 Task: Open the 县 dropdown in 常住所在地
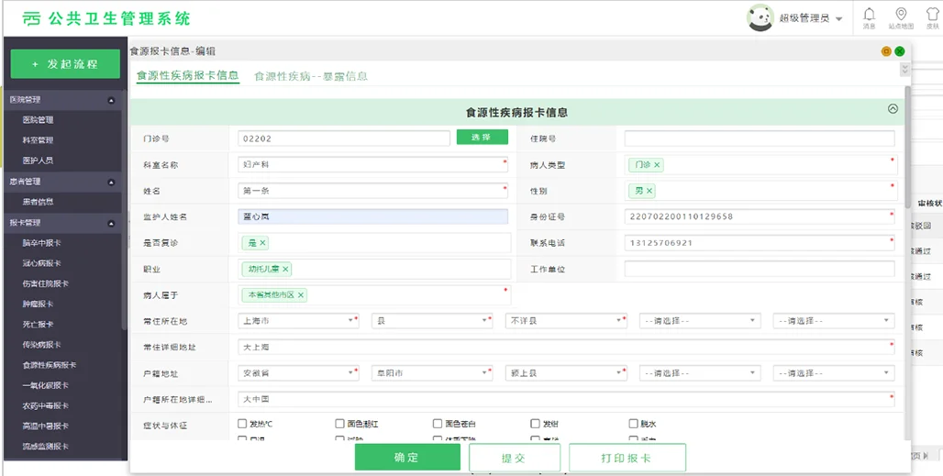click(432, 321)
